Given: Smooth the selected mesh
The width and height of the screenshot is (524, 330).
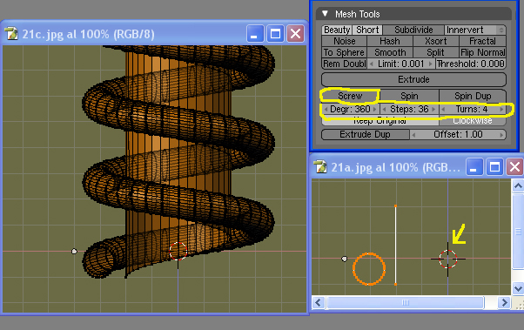Looking at the screenshot, I should [x=390, y=52].
